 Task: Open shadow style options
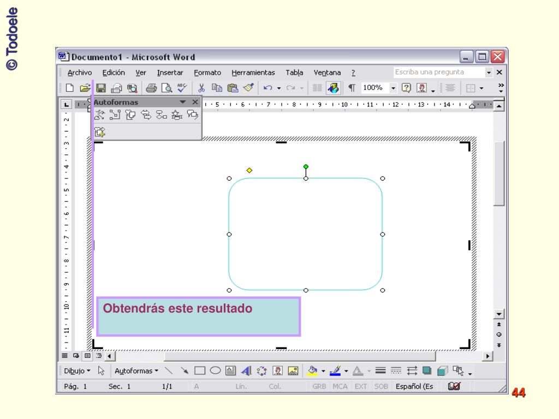point(427,371)
